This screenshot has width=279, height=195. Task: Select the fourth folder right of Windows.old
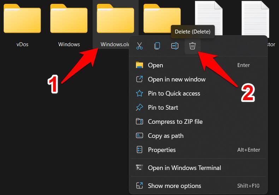click(x=162, y=16)
